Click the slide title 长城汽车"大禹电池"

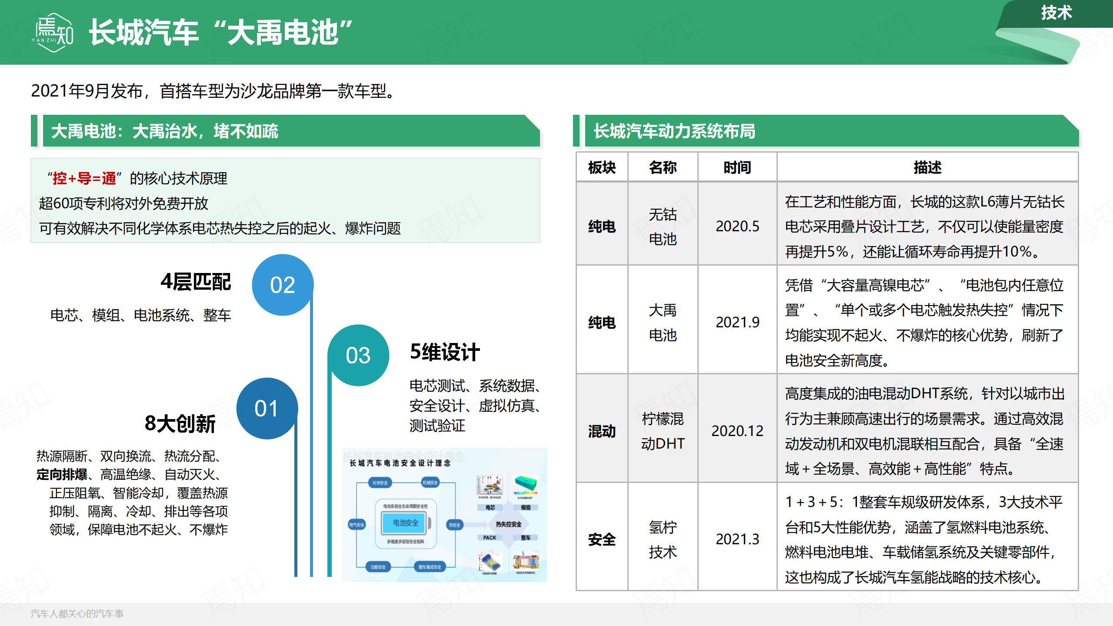221,33
